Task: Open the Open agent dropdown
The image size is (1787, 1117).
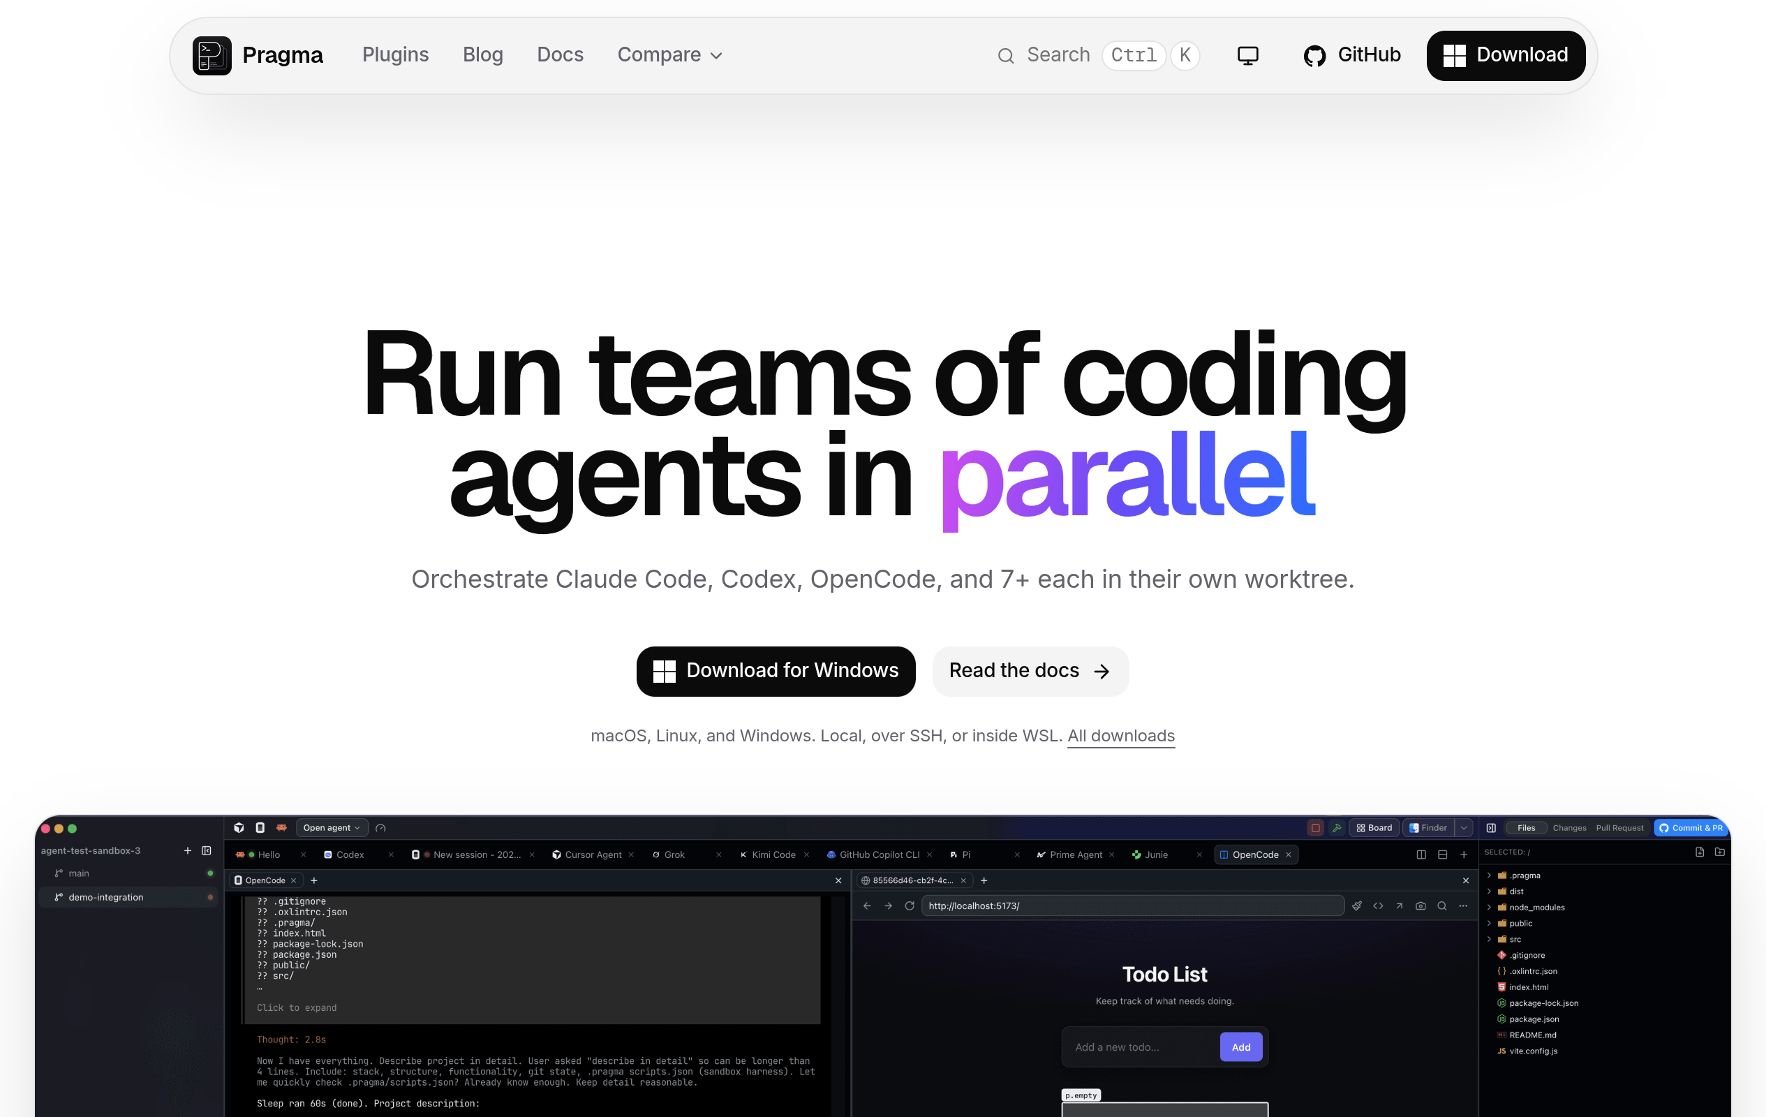Action: pyautogui.click(x=332, y=827)
